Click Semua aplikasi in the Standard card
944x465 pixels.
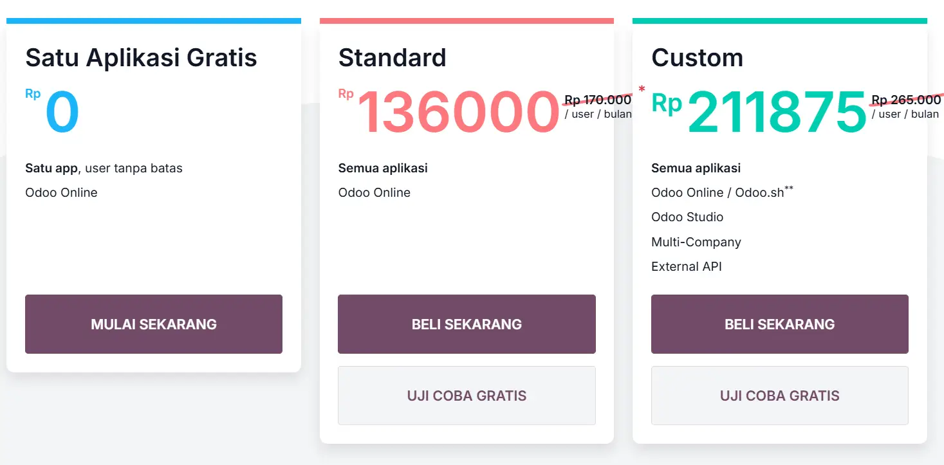(383, 169)
